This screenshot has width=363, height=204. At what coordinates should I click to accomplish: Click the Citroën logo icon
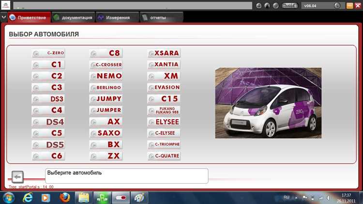[5, 5]
